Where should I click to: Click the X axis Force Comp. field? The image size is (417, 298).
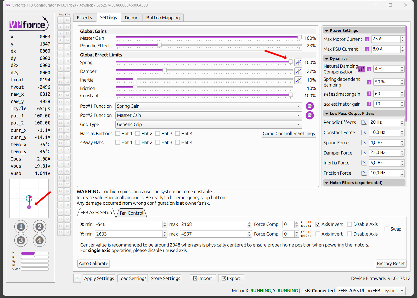(291, 224)
